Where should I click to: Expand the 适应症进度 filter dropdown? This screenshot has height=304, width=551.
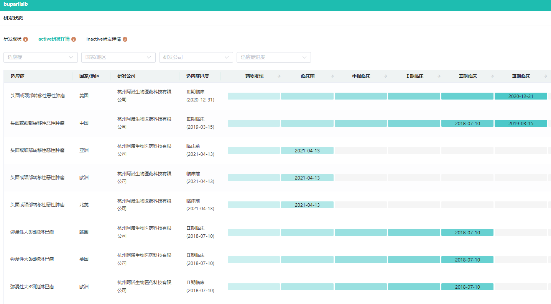pyautogui.click(x=273, y=57)
